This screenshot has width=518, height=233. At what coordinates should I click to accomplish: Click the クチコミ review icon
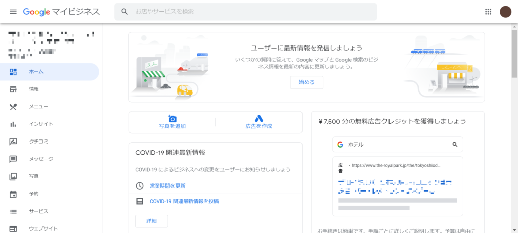point(13,142)
